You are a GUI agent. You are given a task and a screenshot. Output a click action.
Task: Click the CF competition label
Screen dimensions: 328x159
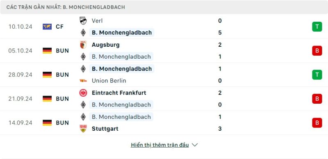click(x=59, y=27)
